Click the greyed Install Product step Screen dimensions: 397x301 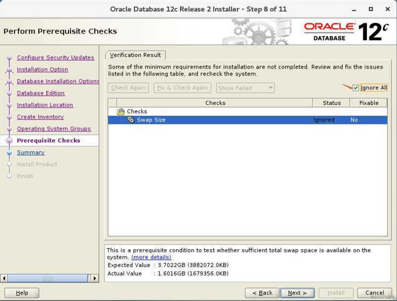pyautogui.click(x=37, y=165)
